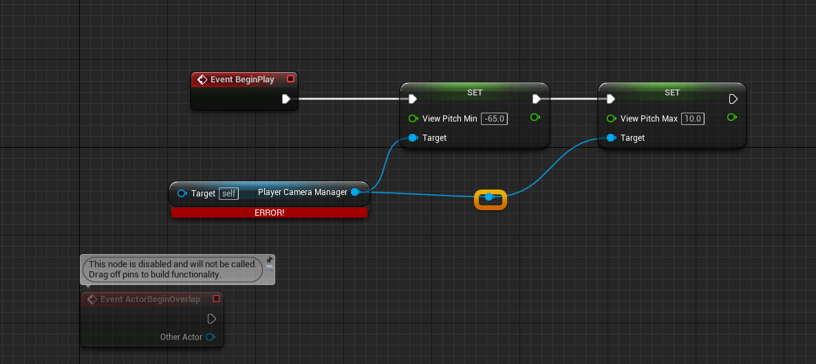Select the Event ActorBeginOverlap node title
This screenshot has width=816, height=364.
point(151,299)
